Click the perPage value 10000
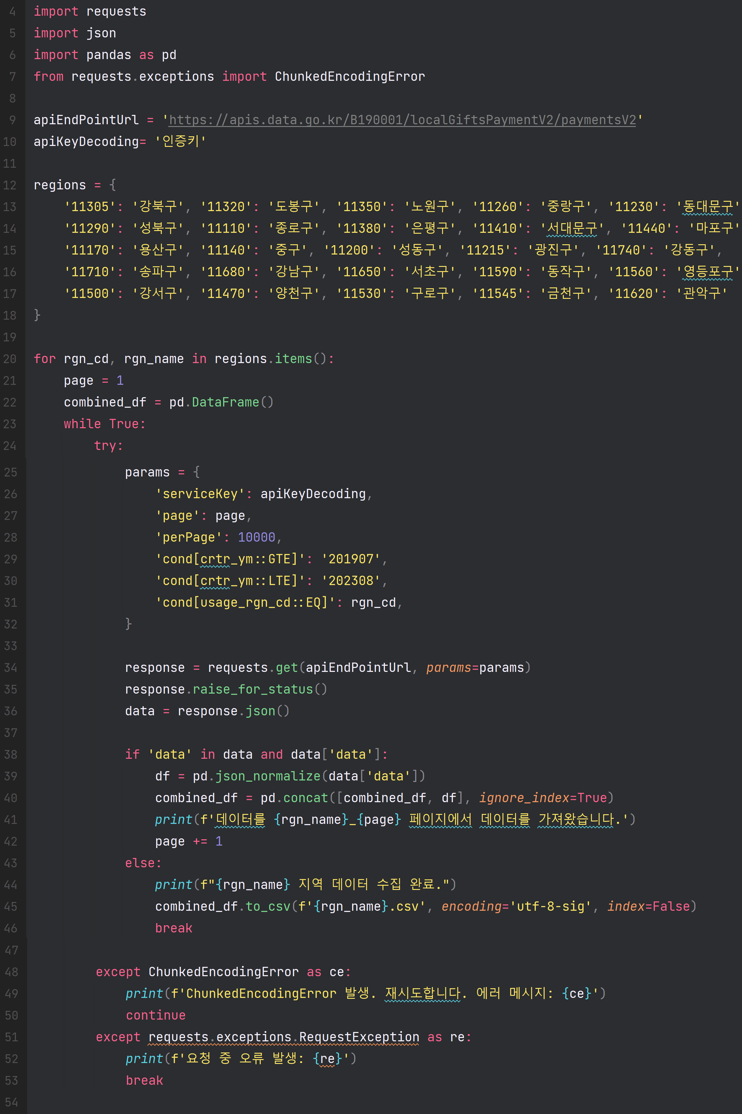The height and width of the screenshot is (1114, 742). pyautogui.click(x=256, y=538)
